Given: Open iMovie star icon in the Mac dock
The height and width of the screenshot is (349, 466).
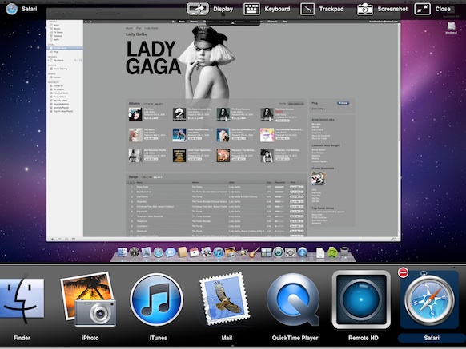Looking at the screenshot, I should point(243,252).
